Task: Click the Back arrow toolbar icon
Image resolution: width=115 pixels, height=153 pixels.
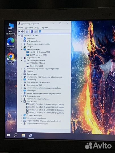Action: (x=19, y=31)
